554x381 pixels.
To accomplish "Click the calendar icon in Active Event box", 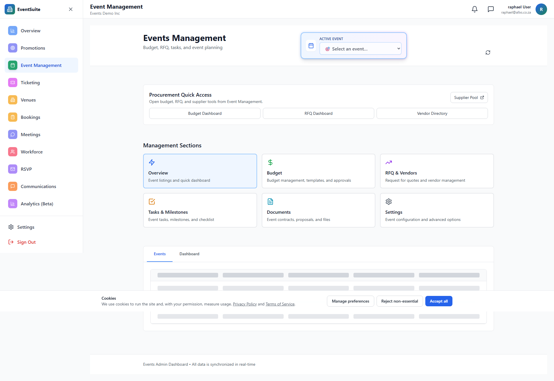I will pyautogui.click(x=311, y=46).
